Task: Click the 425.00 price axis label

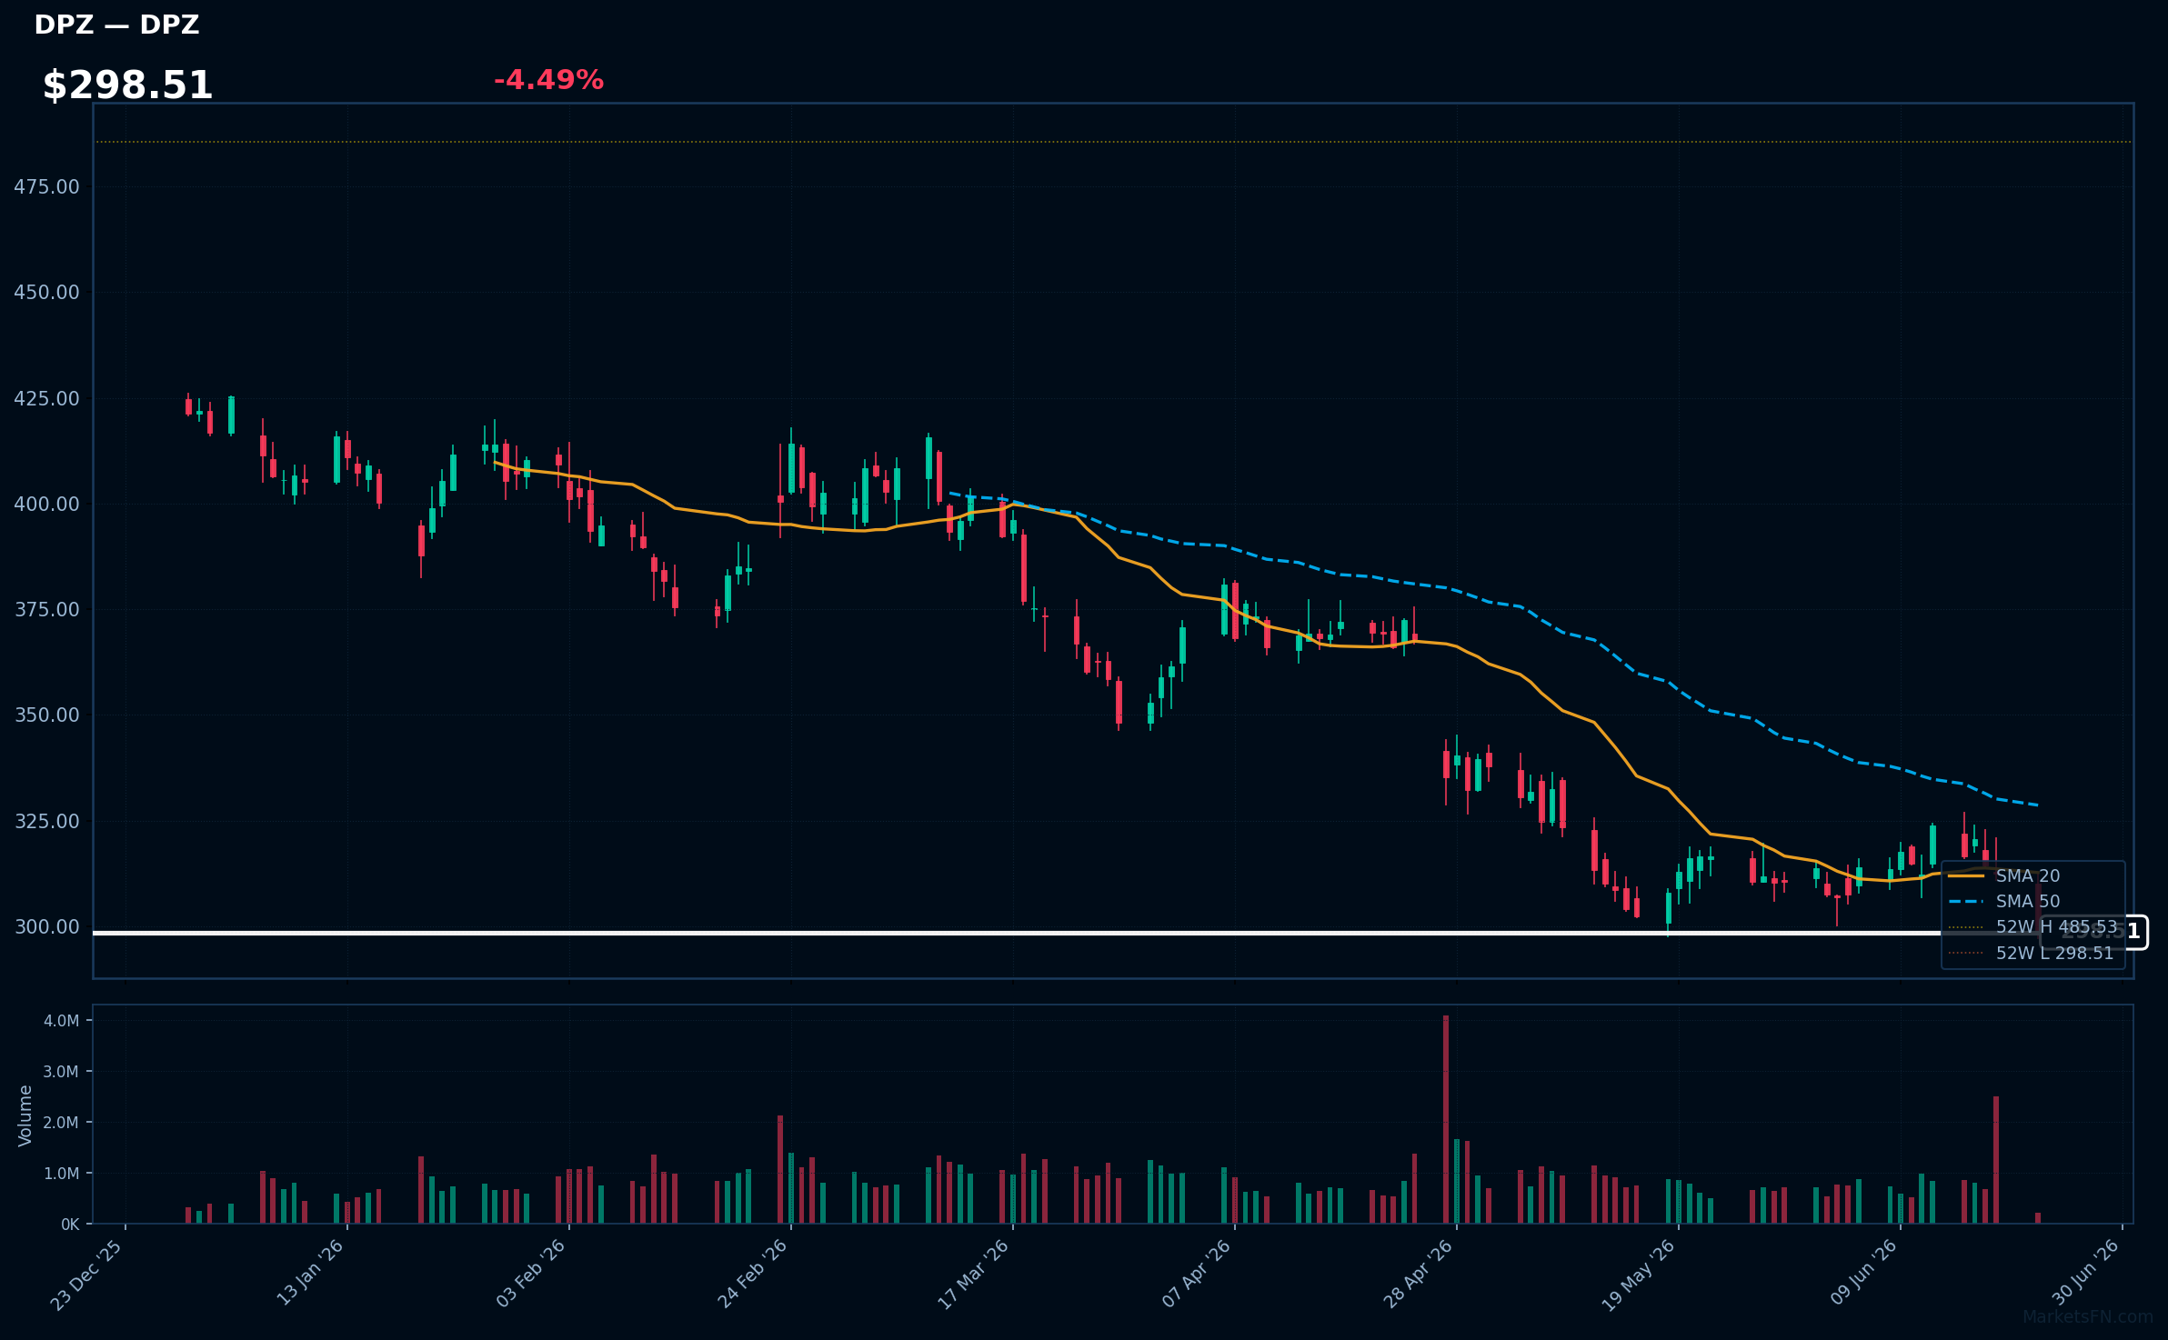Action: 46,398
